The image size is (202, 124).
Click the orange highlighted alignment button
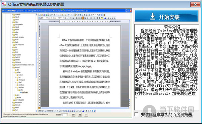[x=83, y=18]
